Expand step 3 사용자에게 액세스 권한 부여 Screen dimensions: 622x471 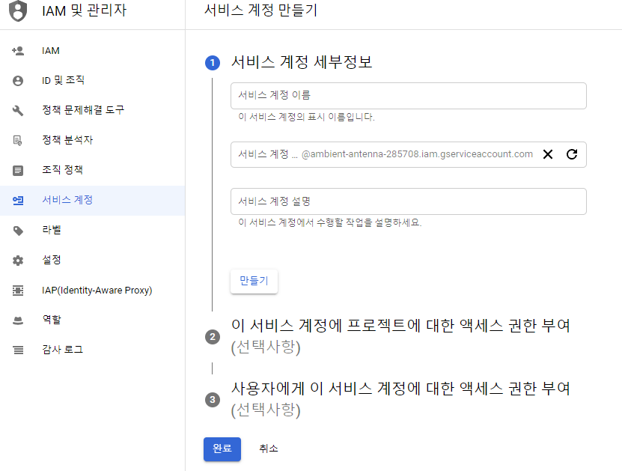click(400, 399)
